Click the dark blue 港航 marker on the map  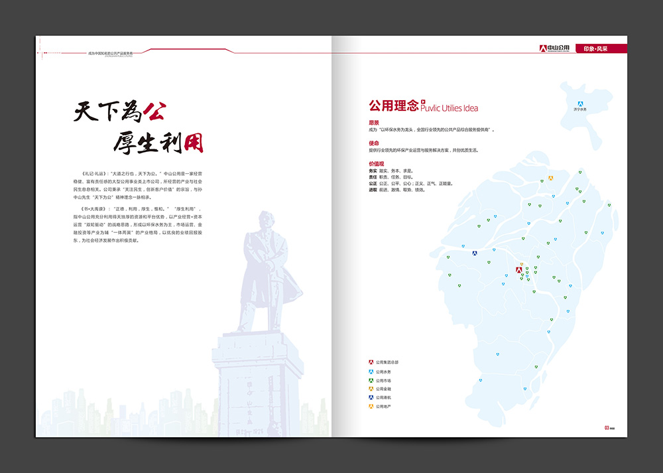pos(475,253)
